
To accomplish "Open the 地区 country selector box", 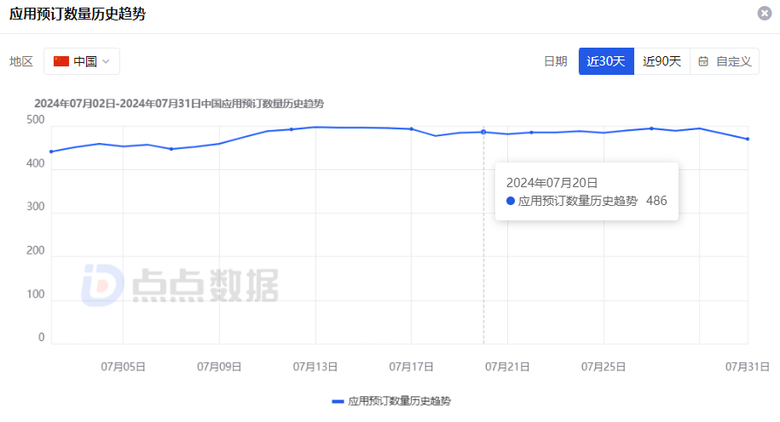I will (82, 61).
